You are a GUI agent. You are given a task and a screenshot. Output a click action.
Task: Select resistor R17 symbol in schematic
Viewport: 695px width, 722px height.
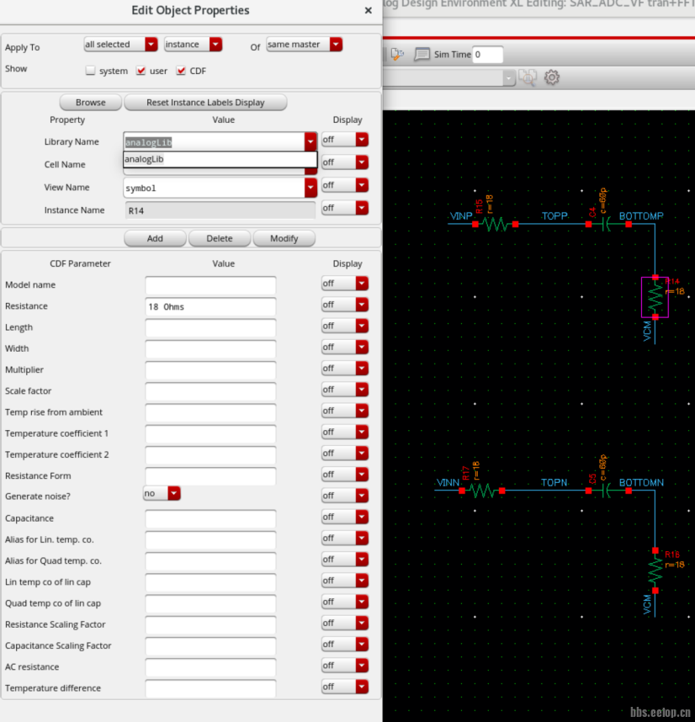(482, 491)
